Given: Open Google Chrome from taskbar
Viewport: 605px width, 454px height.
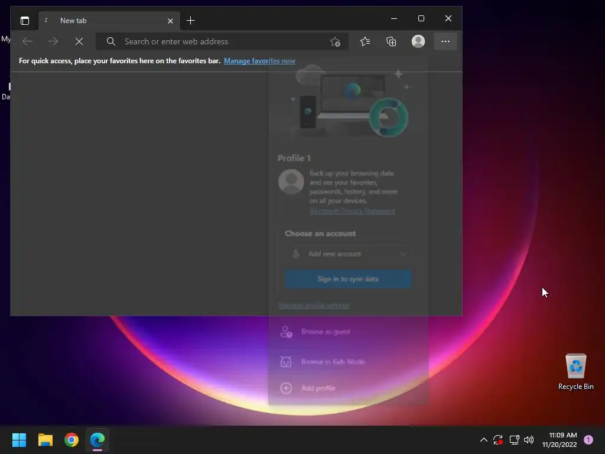Looking at the screenshot, I should [71, 440].
